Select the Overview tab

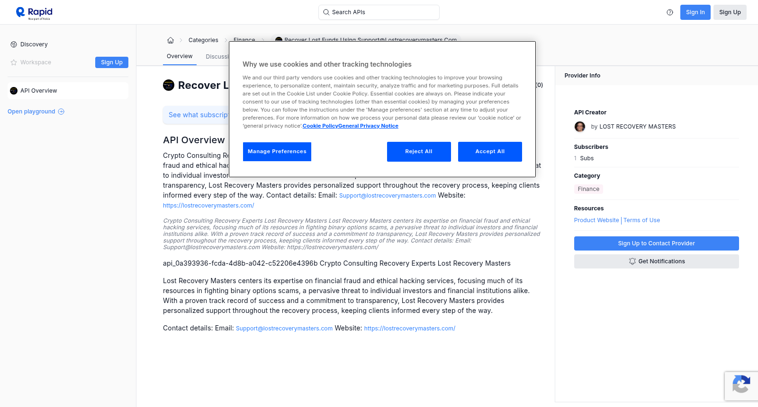coord(180,56)
